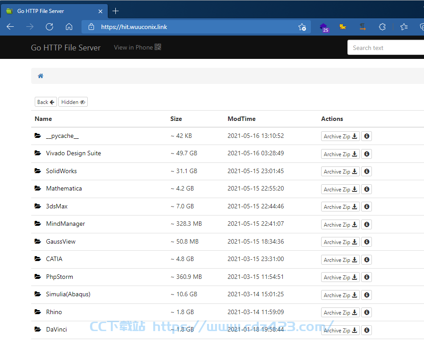
Task: Show info for DaVinci folder
Action: pos(367,330)
